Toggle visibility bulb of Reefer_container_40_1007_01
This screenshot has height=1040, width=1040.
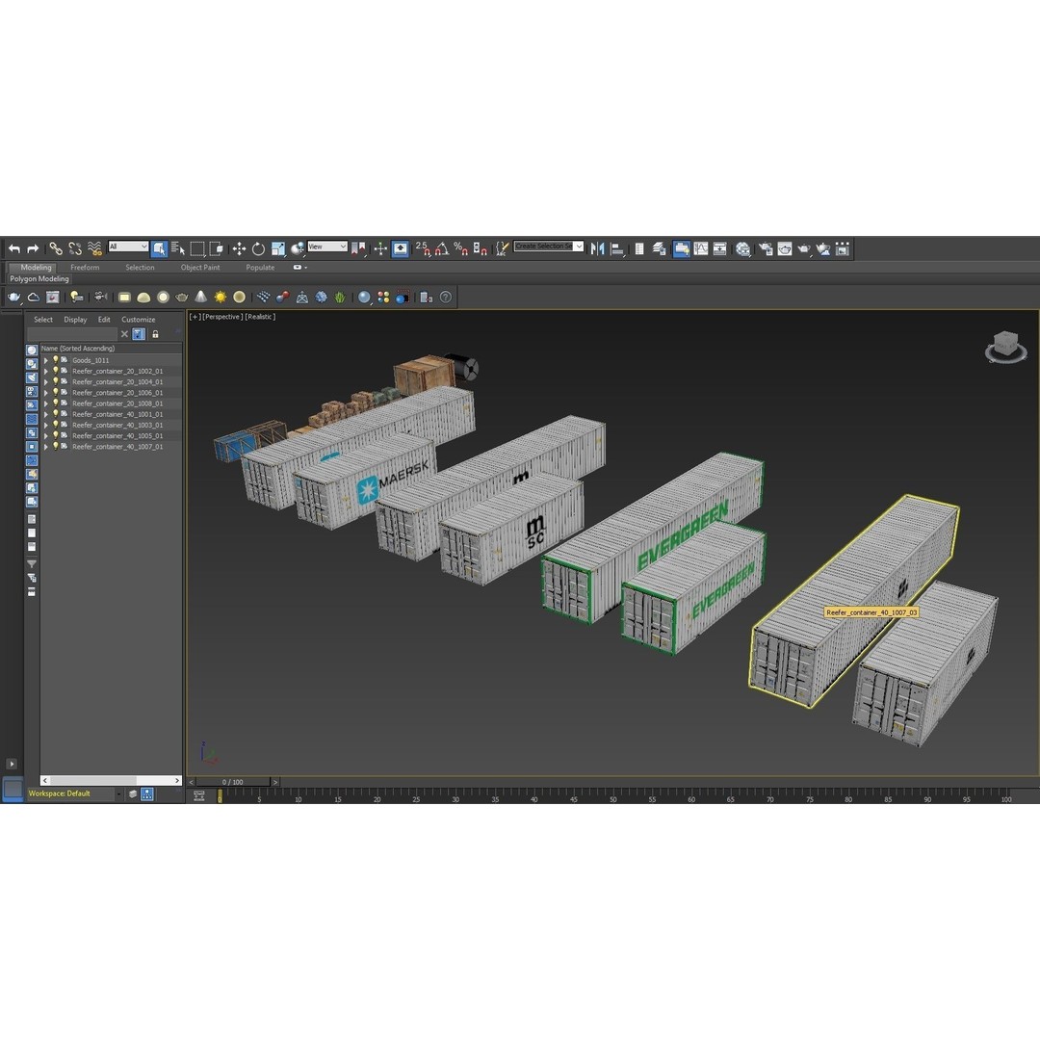click(x=56, y=447)
